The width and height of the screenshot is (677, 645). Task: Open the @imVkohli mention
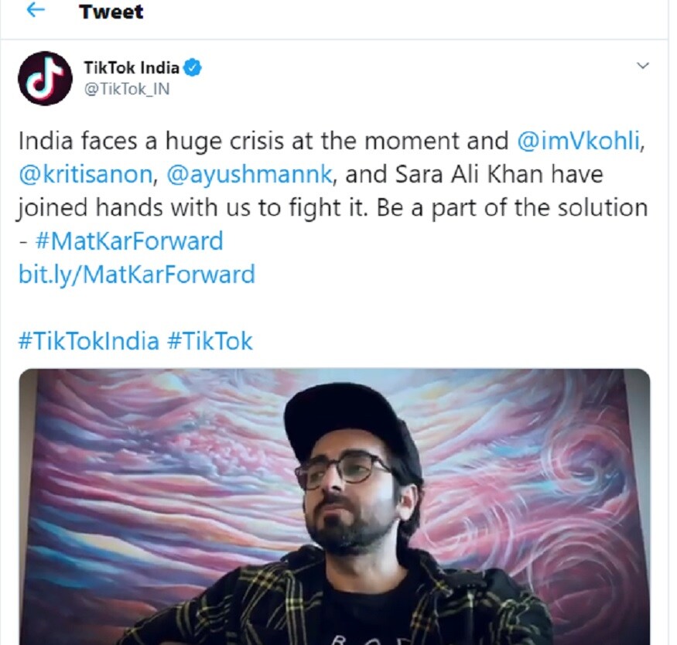578,141
